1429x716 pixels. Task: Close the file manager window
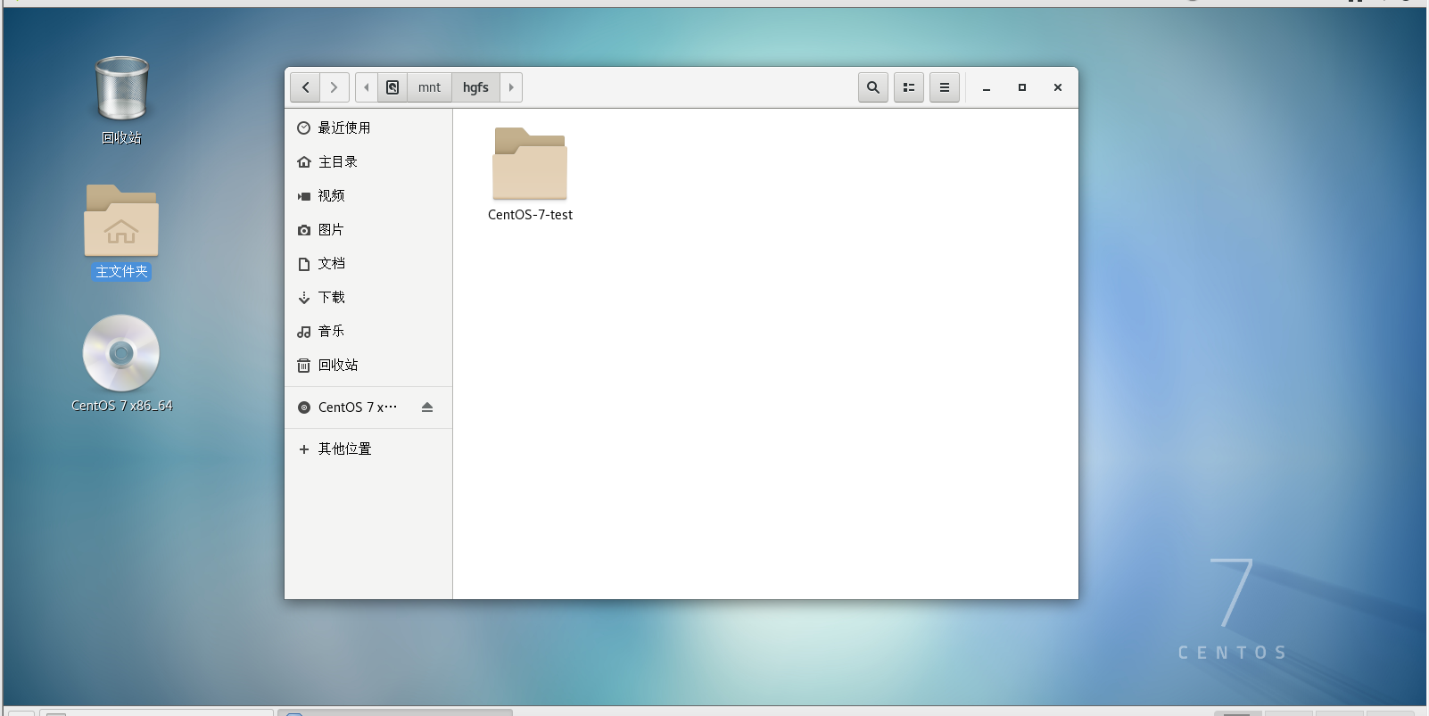(x=1058, y=87)
